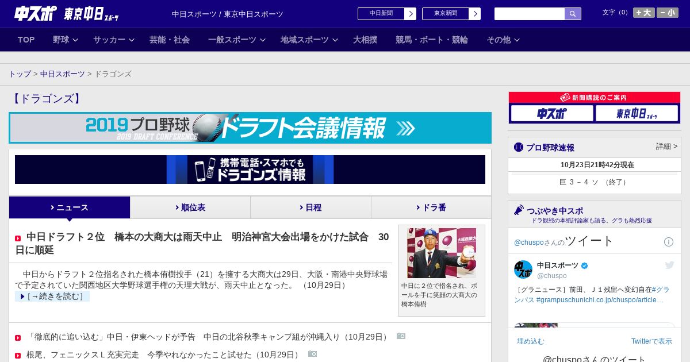Click 東京中日スポーツ subscription button in sidebar

coord(637,113)
